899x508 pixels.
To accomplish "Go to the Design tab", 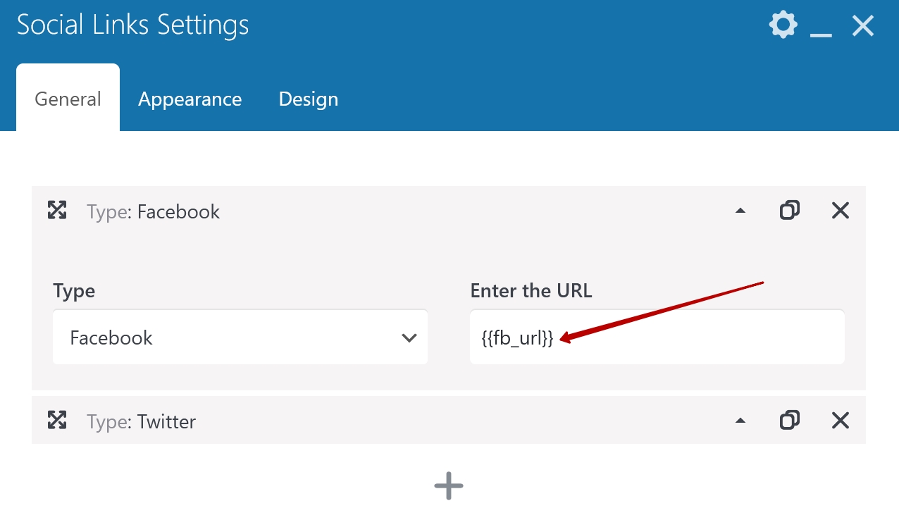I will [308, 99].
